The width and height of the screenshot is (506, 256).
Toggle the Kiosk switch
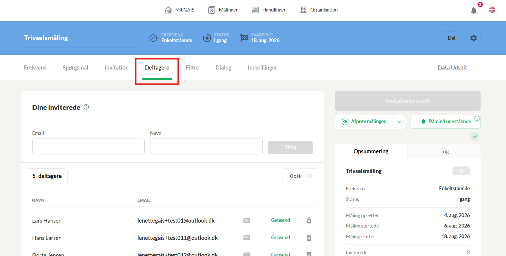click(x=309, y=176)
